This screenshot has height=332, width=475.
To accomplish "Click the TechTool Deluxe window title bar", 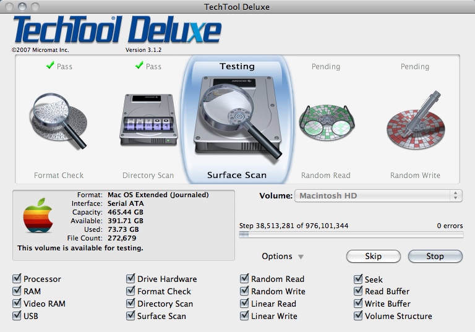I will 237,7.
